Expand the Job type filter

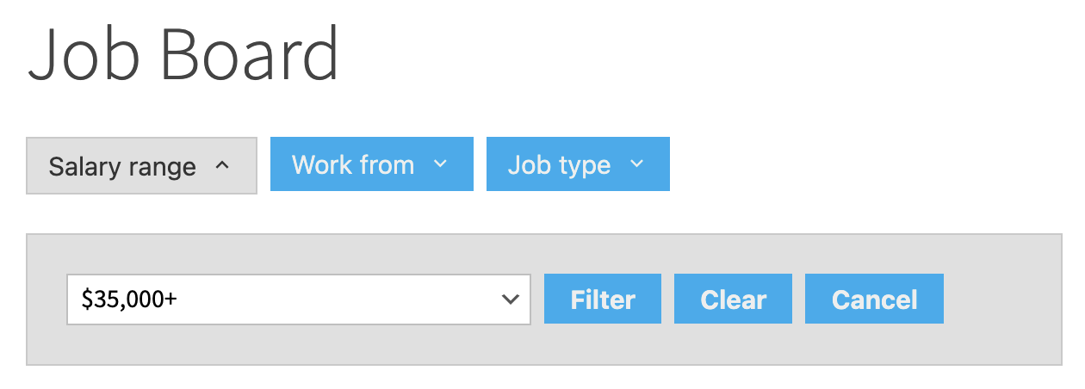[x=577, y=164]
